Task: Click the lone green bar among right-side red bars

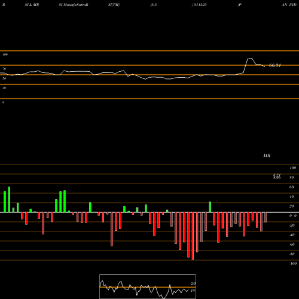Action: (210, 207)
